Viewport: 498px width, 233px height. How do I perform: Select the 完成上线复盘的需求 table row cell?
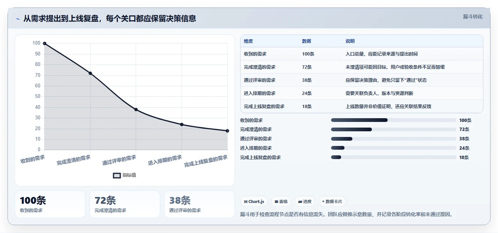coord(264,107)
